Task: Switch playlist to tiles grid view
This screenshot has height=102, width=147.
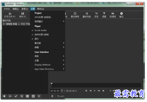Action: (27, 96)
